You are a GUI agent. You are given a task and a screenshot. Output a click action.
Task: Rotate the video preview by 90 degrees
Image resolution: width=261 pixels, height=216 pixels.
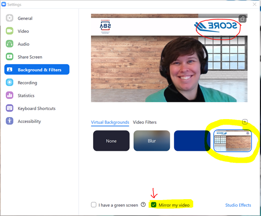tap(242, 19)
